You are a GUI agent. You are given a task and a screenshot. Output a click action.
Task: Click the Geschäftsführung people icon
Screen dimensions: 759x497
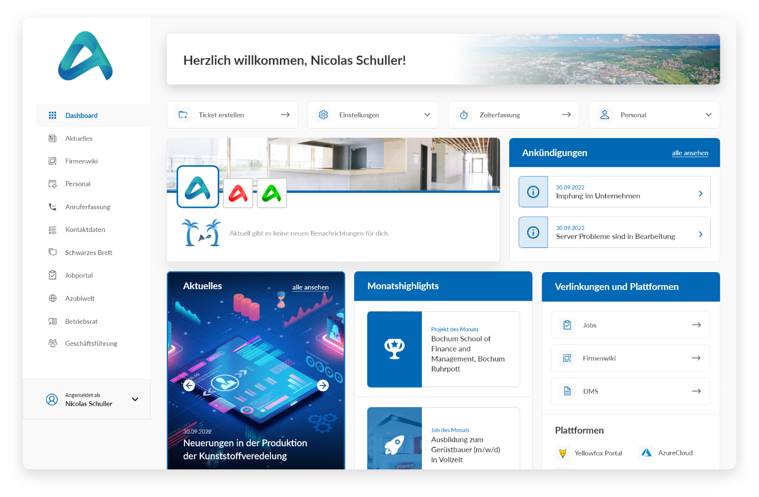pos(52,343)
